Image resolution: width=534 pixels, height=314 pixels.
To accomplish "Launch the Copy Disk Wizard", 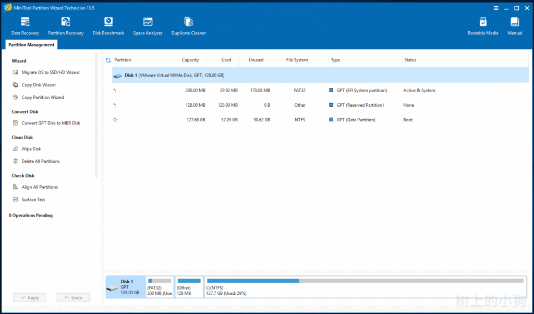I will click(38, 85).
